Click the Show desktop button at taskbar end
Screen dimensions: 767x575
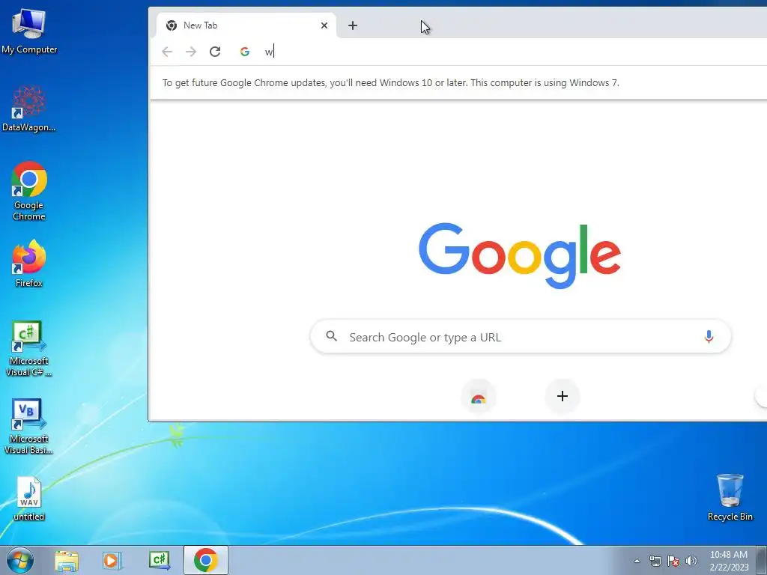point(762,560)
